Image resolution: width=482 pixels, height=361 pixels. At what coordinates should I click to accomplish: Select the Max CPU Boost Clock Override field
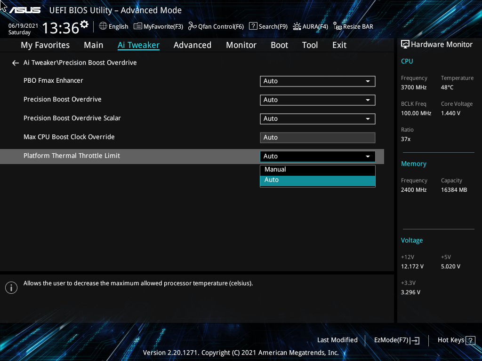317,137
